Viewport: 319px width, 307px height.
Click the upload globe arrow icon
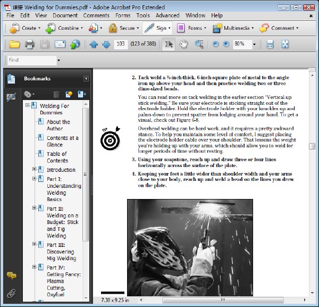[75, 44]
